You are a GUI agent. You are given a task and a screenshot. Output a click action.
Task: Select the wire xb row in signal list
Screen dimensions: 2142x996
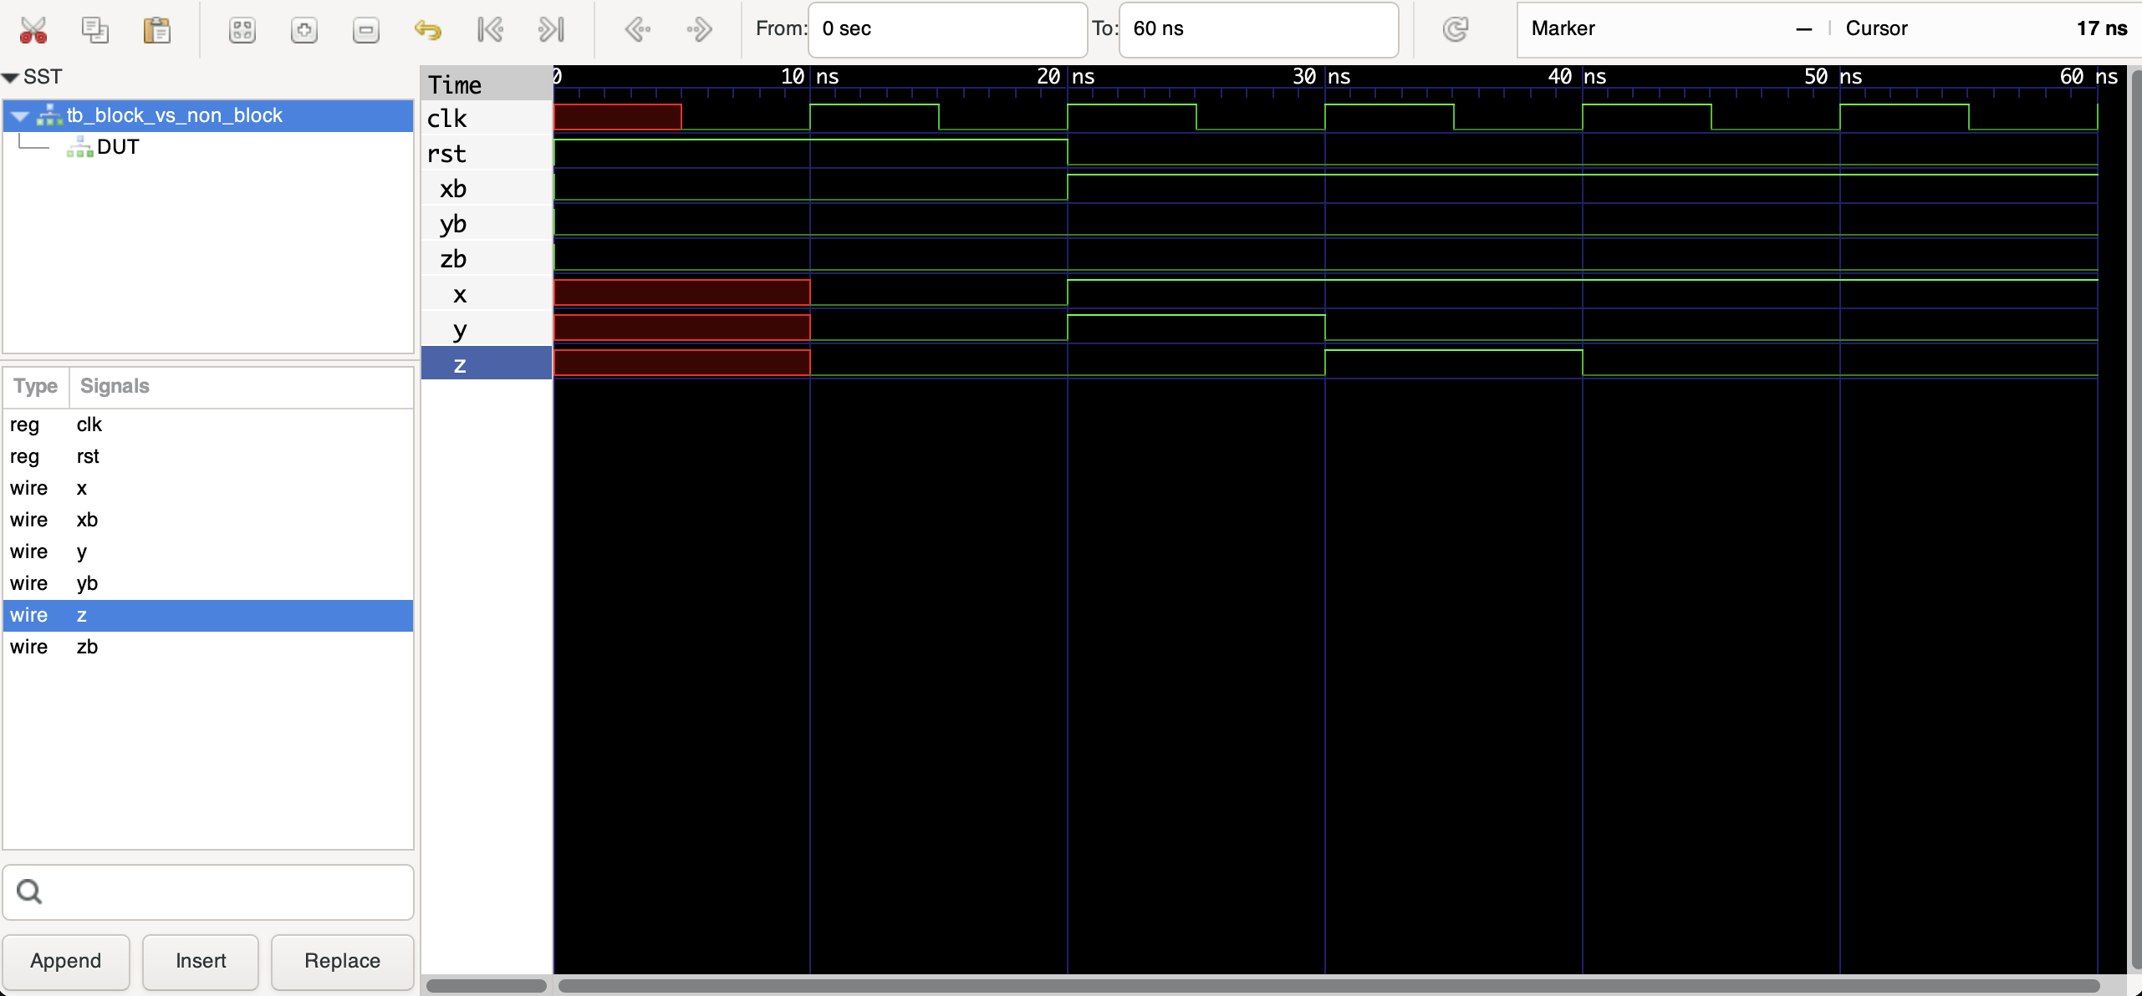click(208, 520)
